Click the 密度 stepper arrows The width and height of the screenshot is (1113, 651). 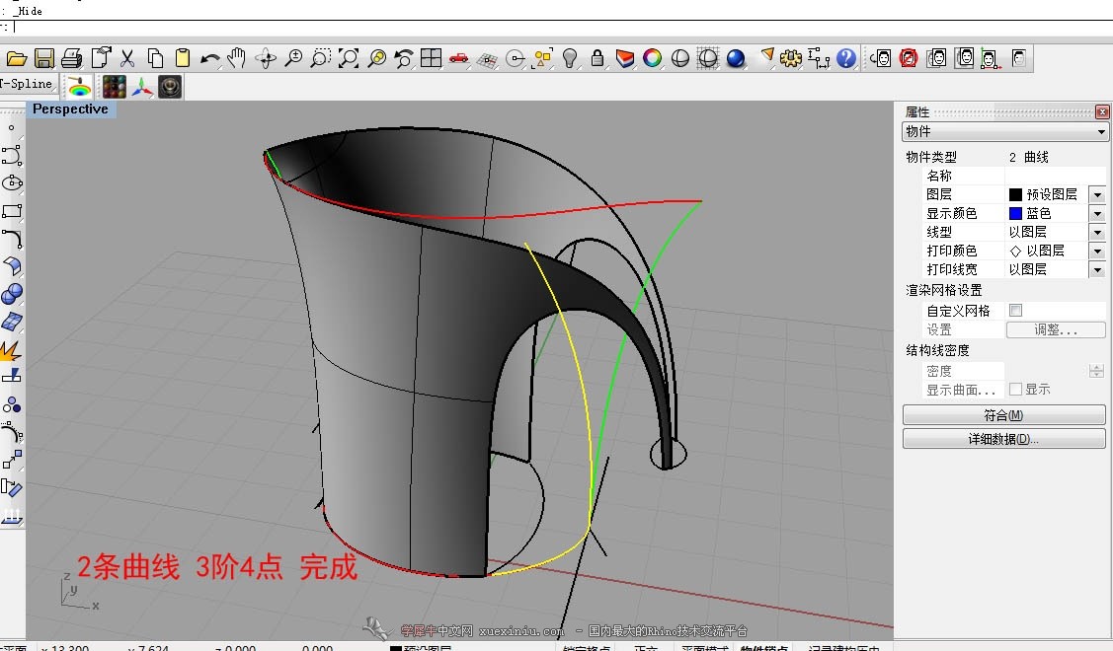1096,371
